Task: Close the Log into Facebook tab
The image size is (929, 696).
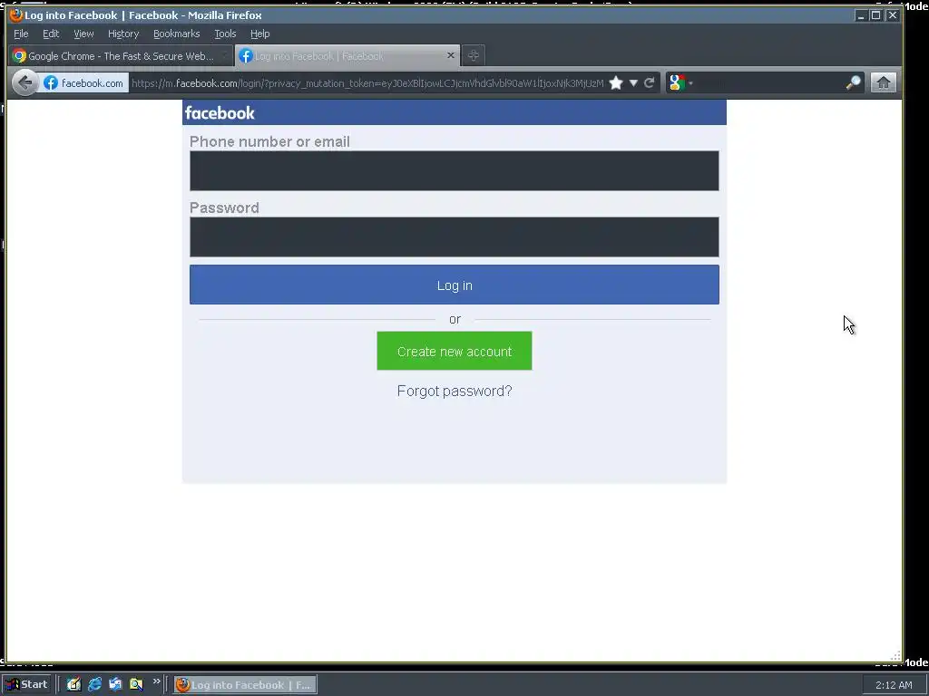Action: pos(451,55)
